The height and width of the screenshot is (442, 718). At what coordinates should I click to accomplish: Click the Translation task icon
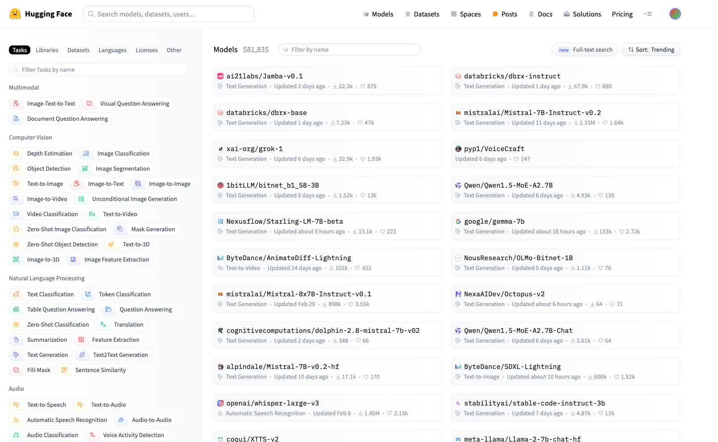(x=104, y=324)
